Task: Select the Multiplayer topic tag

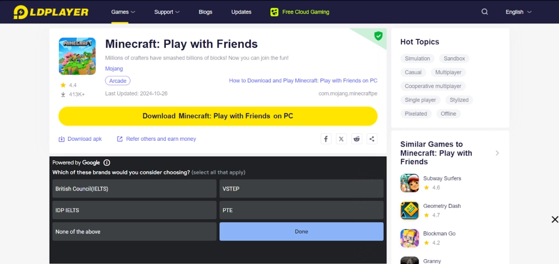Action: pos(448,73)
